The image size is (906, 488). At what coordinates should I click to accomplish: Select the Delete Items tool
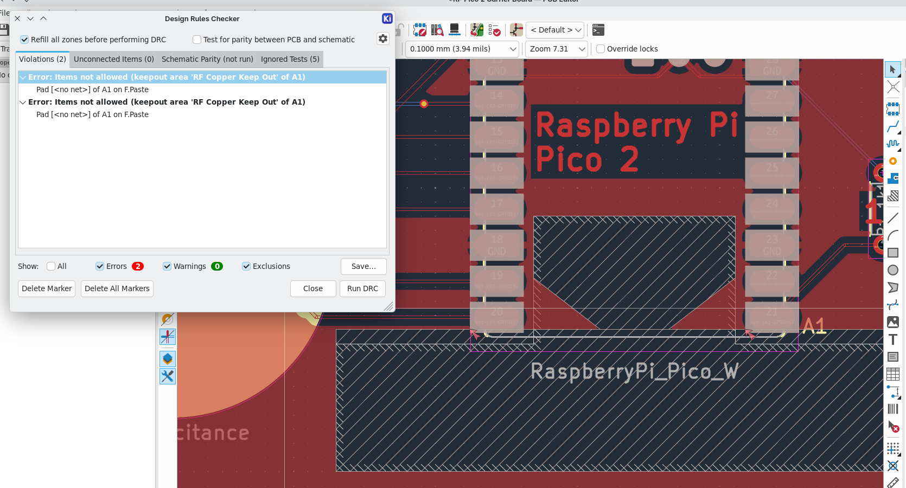(x=893, y=426)
